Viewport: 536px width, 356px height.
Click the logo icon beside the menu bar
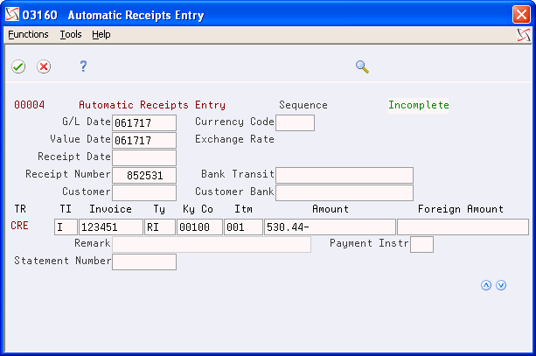click(x=524, y=35)
